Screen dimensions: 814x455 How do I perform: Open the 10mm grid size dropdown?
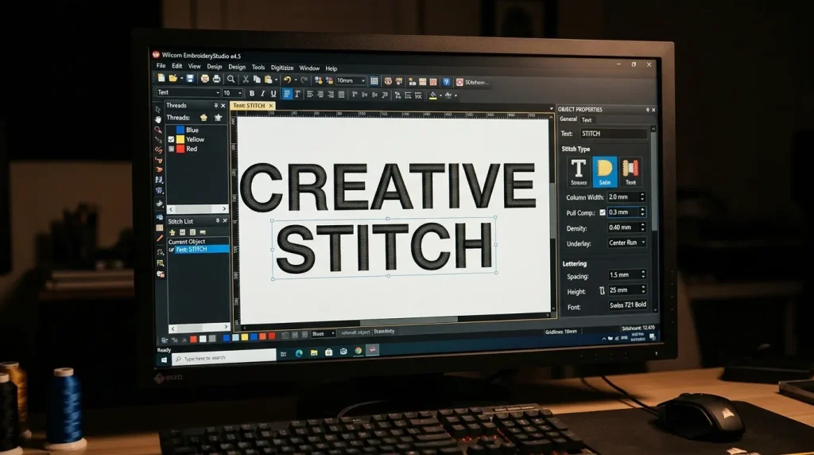363,80
